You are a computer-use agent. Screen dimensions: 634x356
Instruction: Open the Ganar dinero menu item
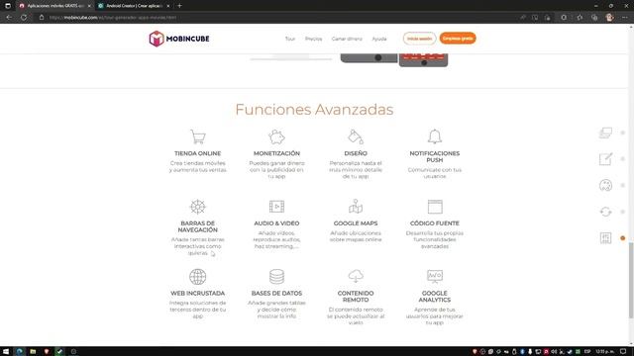(x=347, y=39)
